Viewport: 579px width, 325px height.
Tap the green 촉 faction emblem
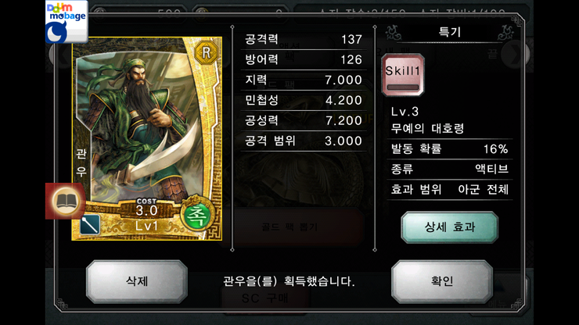point(197,216)
